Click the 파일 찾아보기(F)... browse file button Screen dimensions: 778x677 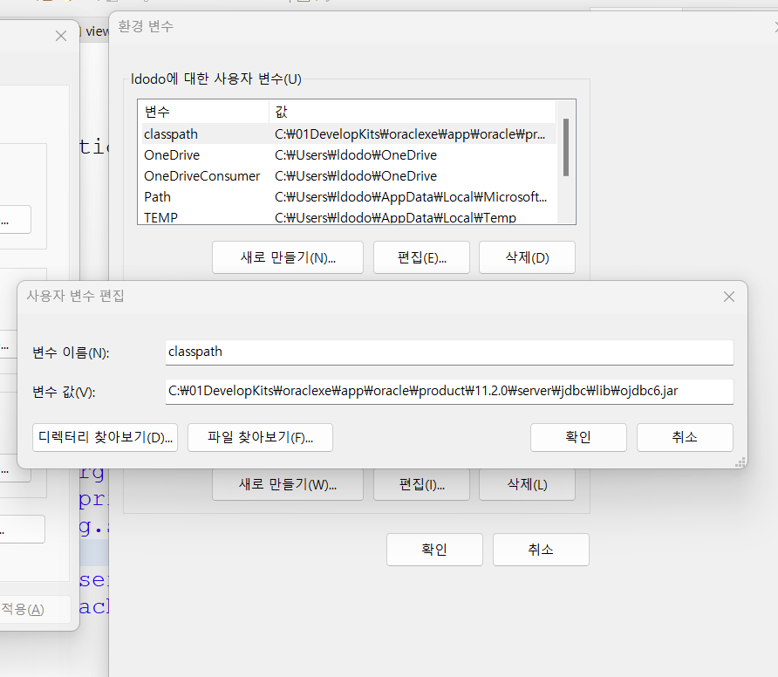(260, 437)
